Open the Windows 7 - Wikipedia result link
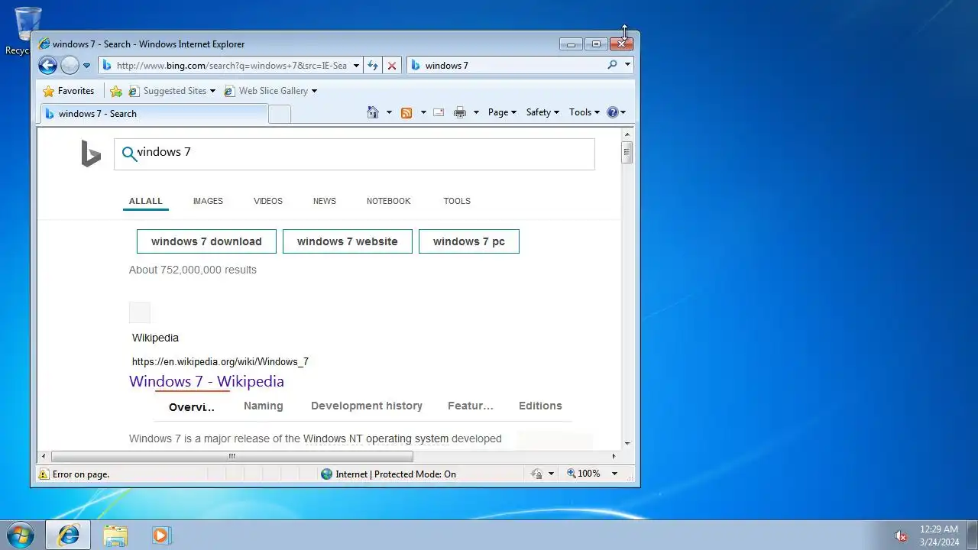 [206, 381]
